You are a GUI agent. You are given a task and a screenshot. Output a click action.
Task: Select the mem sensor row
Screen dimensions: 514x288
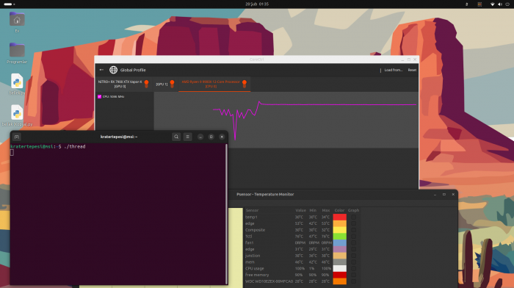(x=303, y=262)
